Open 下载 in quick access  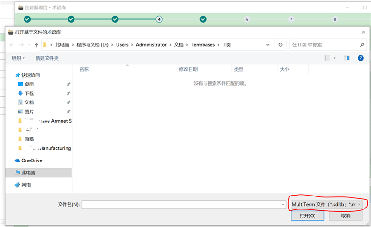(26, 93)
